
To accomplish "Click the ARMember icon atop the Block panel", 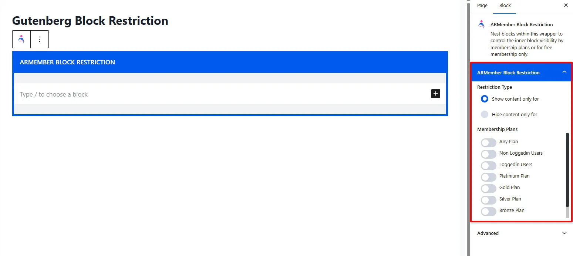I will coord(481,24).
